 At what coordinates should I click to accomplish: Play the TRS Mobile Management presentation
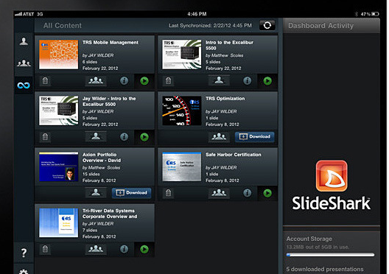[x=144, y=81]
